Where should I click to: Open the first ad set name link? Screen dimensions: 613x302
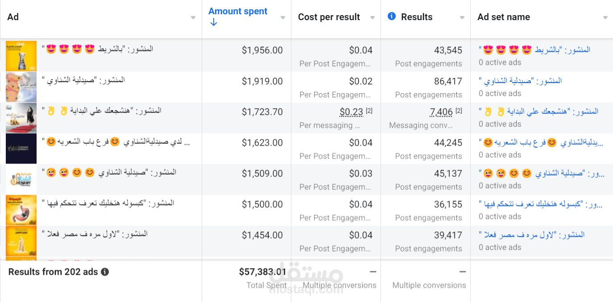point(534,50)
